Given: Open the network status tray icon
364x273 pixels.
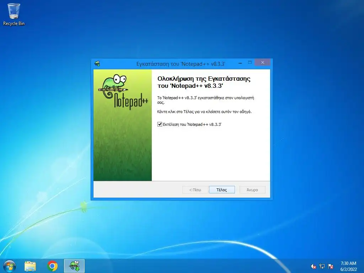Looking at the screenshot, I should (322, 266).
